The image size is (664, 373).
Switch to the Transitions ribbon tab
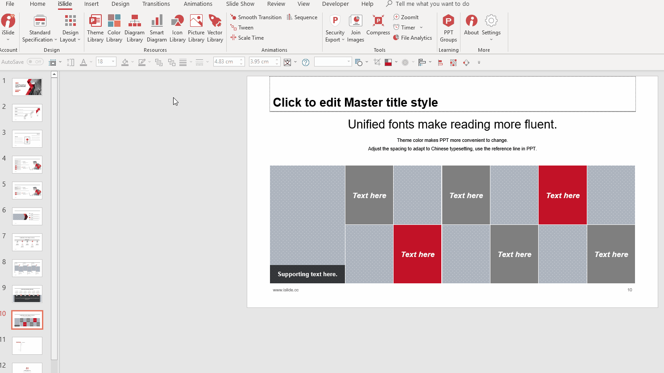pos(156,4)
